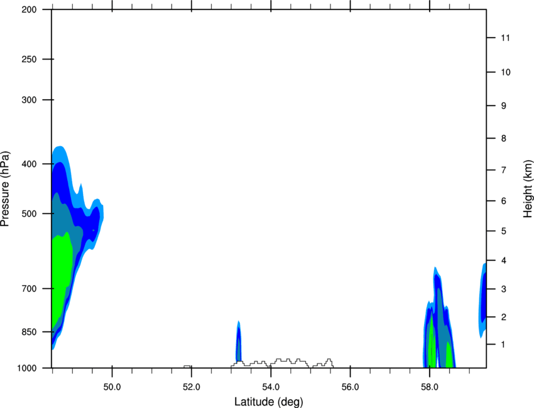Click the contour patch at right plot edge
534x408 pixels.
coord(482,299)
